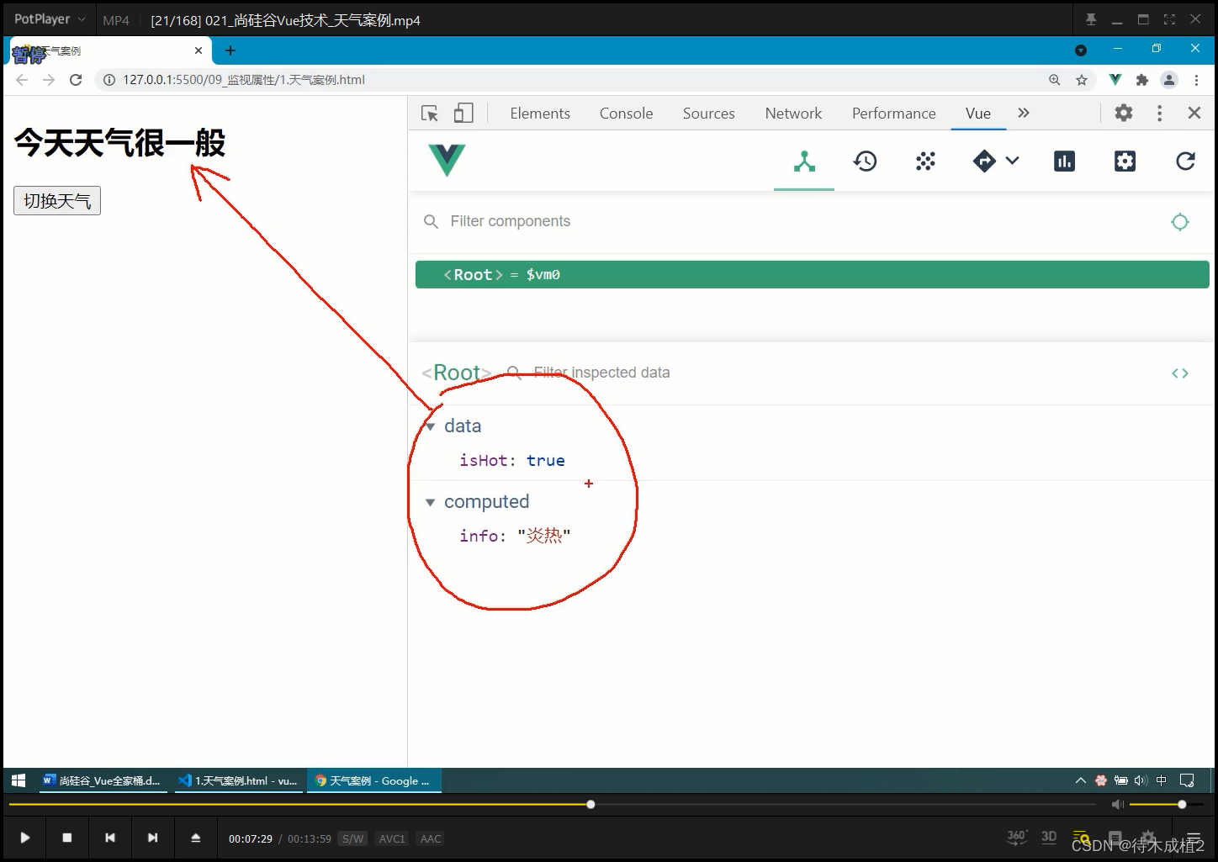
Task: Select the Vue DevTools tab
Action: tap(978, 114)
